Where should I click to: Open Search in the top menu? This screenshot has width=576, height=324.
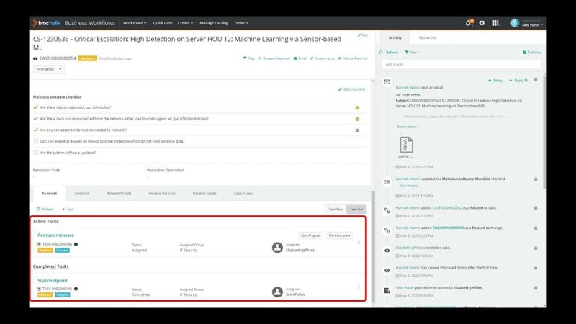pyautogui.click(x=241, y=23)
